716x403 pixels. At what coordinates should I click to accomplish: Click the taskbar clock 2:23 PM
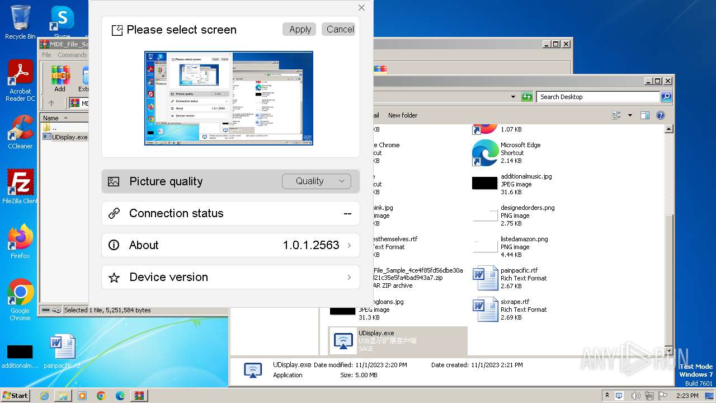687,396
